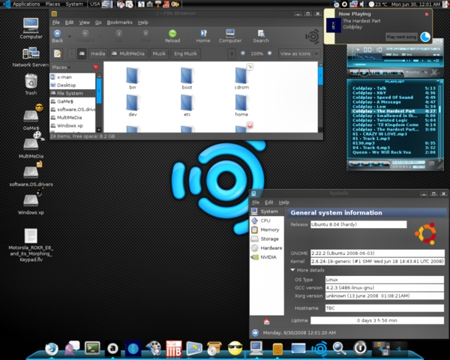Select Queen - We Will Rock You track
This screenshot has width=450, height=360.
pyautogui.click(x=394, y=152)
